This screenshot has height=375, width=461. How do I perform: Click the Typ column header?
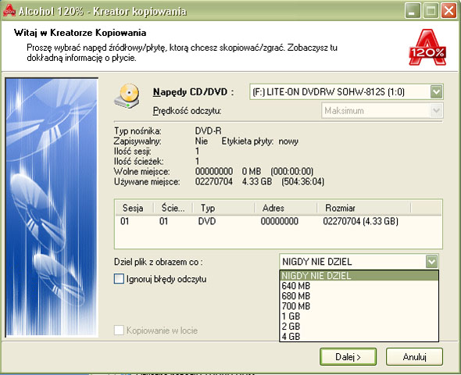[223, 208]
